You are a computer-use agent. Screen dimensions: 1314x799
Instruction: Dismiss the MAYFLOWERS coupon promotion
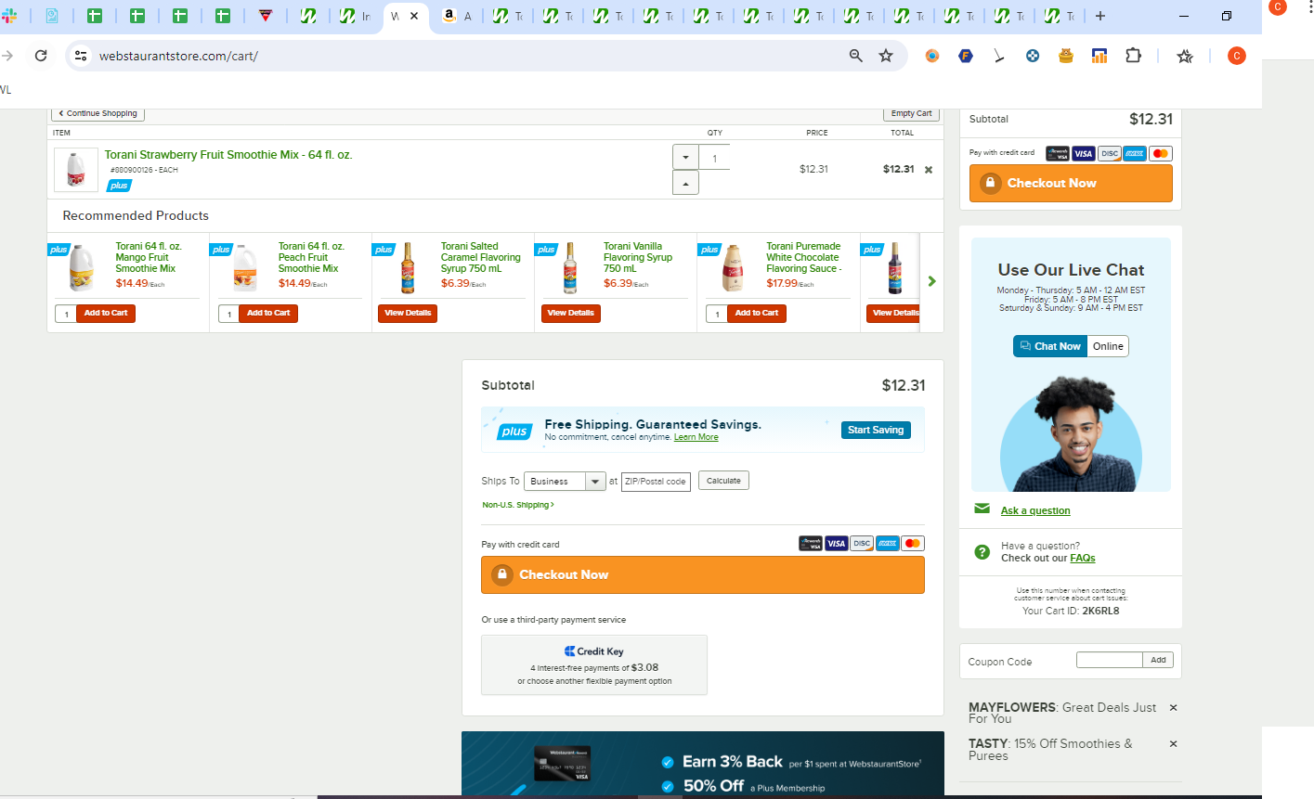click(x=1174, y=708)
